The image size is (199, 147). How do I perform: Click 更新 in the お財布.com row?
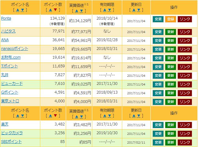pyautogui.click(x=171, y=58)
